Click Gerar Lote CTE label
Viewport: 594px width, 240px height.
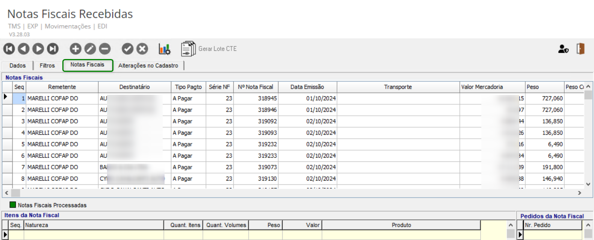coord(218,49)
